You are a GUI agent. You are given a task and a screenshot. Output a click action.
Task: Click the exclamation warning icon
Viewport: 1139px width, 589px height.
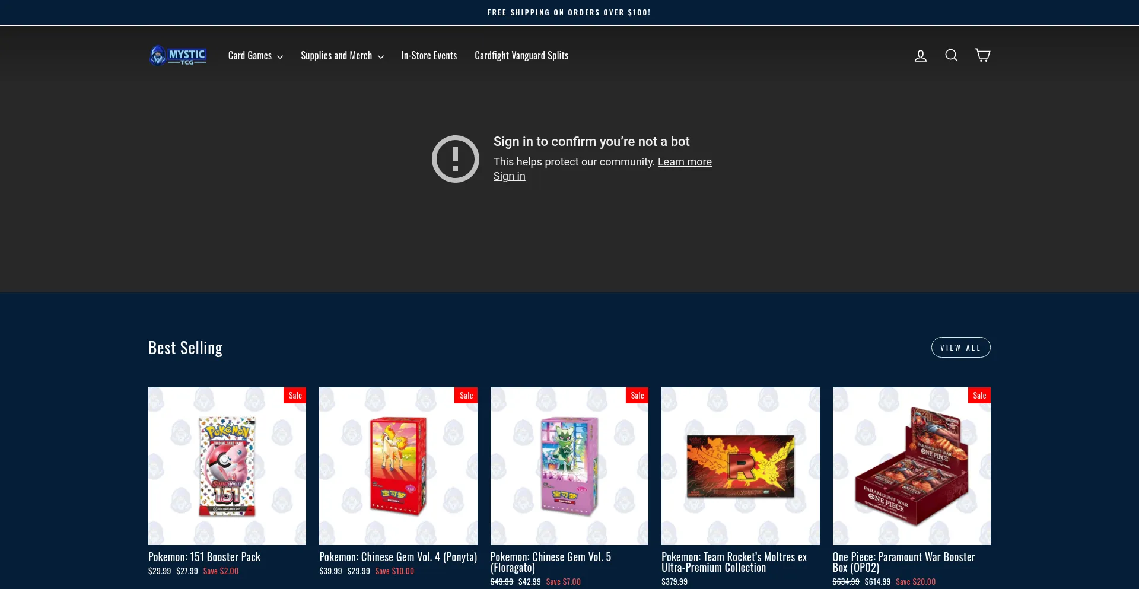[456, 159]
